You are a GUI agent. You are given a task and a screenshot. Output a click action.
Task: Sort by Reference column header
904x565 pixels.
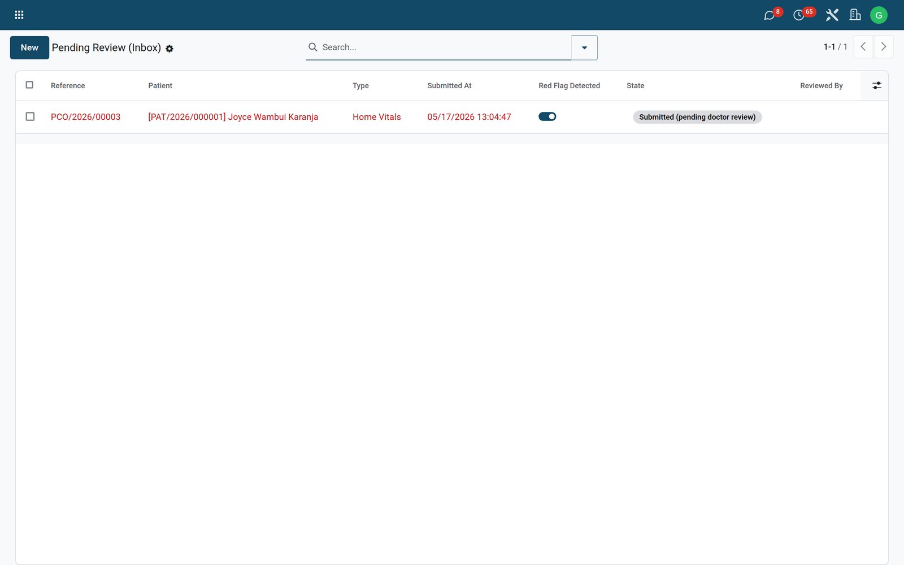[x=68, y=86]
